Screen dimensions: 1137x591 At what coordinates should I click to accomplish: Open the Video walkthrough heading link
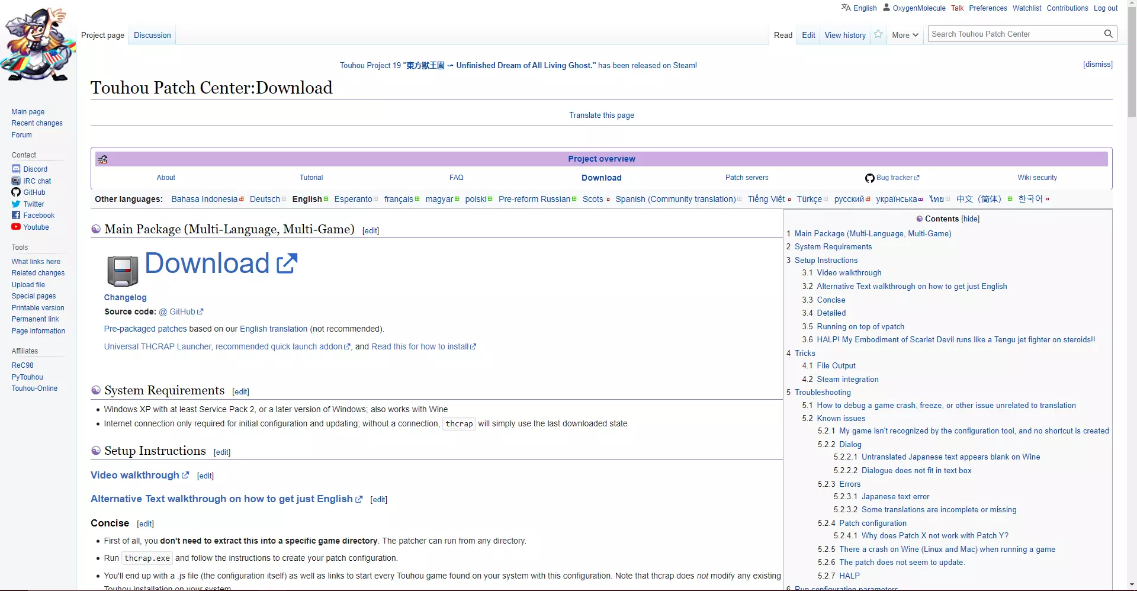pyautogui.click(x=140, y=476)
